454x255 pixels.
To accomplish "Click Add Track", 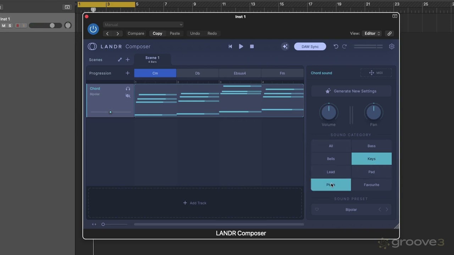I will (x=195, y=203).
